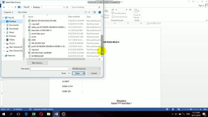
Task: Open volume control in system tray
Action: tap(176, 114)
